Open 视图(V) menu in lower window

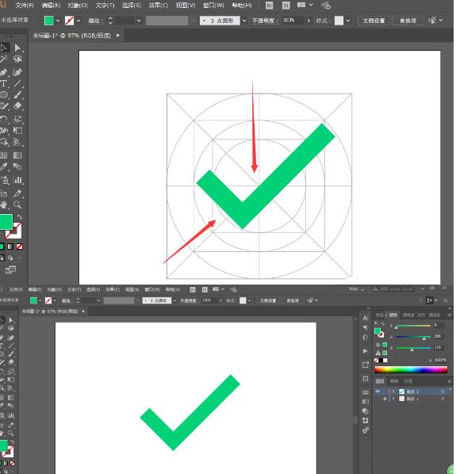pyautogui.click(x=132, y=289)
